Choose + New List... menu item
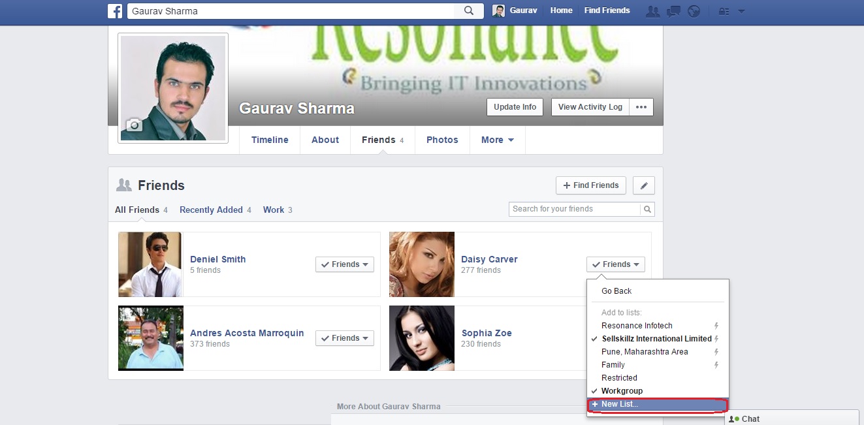Image resolution: width=864 pixels, height=425 pixels. pos(658,405)
